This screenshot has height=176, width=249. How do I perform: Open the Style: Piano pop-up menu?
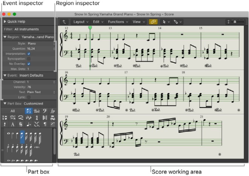coord(41,44)
